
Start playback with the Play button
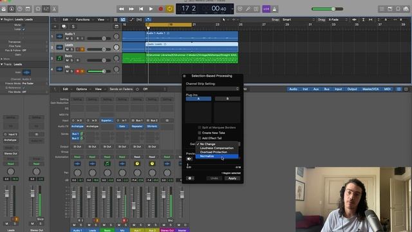point(151,9)
